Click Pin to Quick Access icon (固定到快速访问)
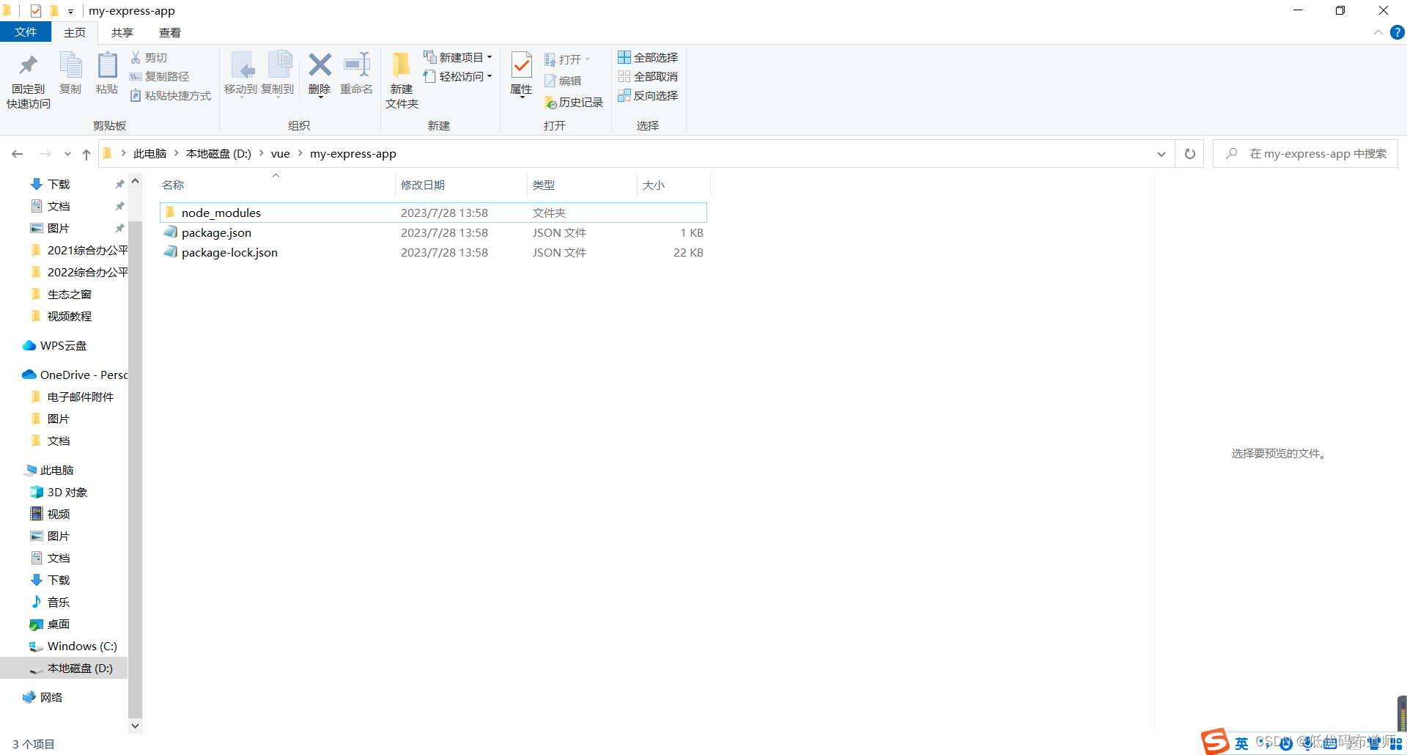 [x=29, y=65]
